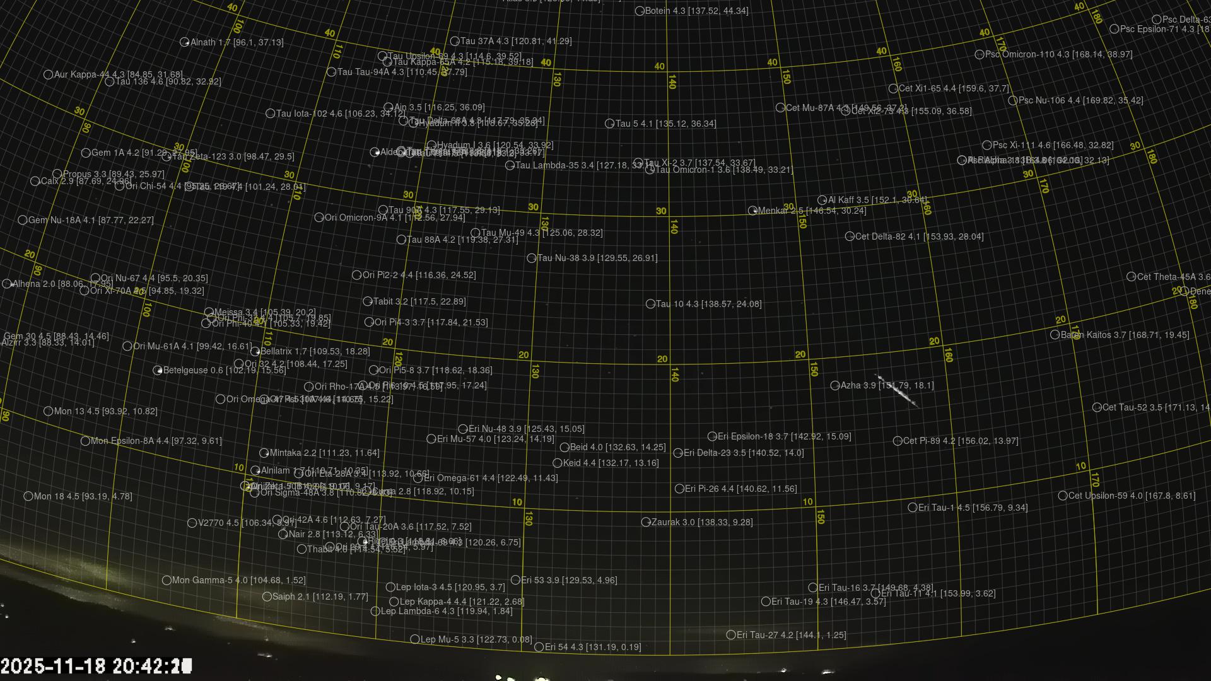Select the Azha star marker circle
Viewport: 1211px width, 681px height.
coord(835,385)
